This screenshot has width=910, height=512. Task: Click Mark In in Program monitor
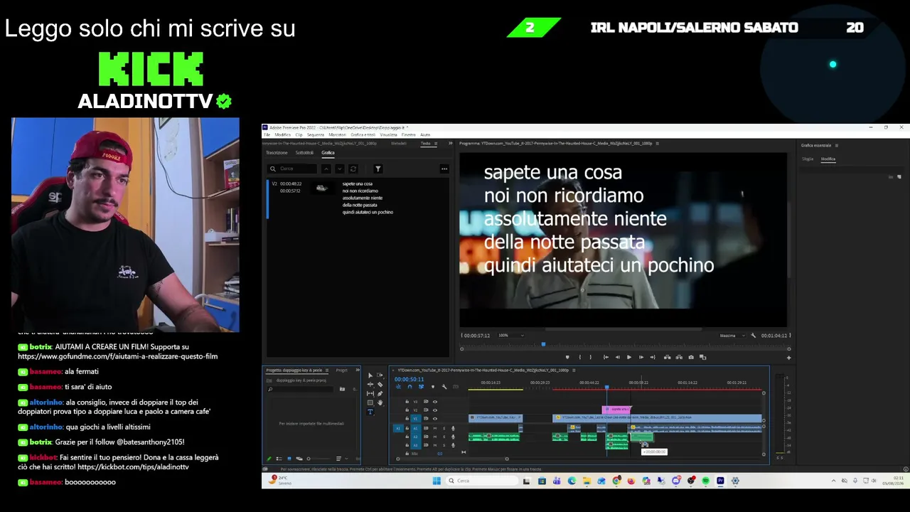click(579, 357)
